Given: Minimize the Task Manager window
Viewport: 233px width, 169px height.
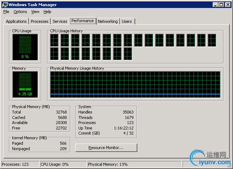Looking at the screenshot, I should click(x=215, y=5).
